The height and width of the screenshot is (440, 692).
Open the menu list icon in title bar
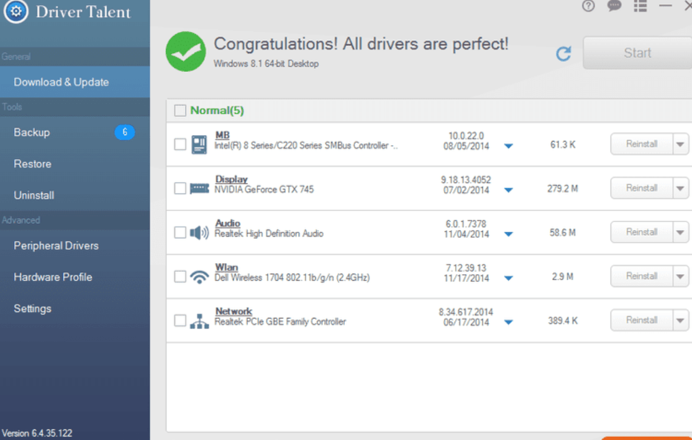coord(640,6)
